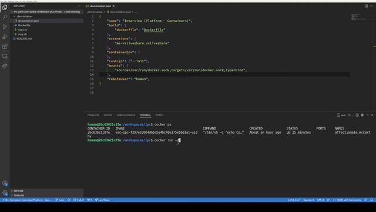The width and height of the screenshot is (376, 212).
Task: Change indentation via Spaces: 4 status item
Action: pyautogui.click(x=308, y=200)
